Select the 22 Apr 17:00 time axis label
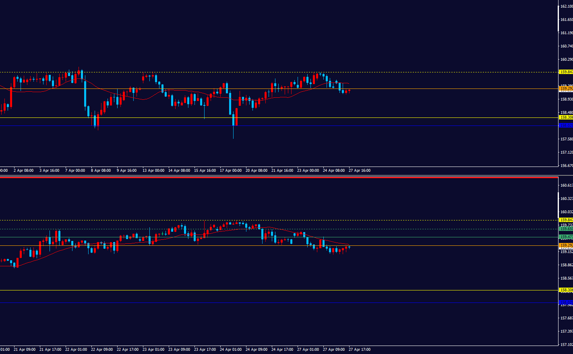The width and height of the screenshot is (573, 354). point(128,350)
